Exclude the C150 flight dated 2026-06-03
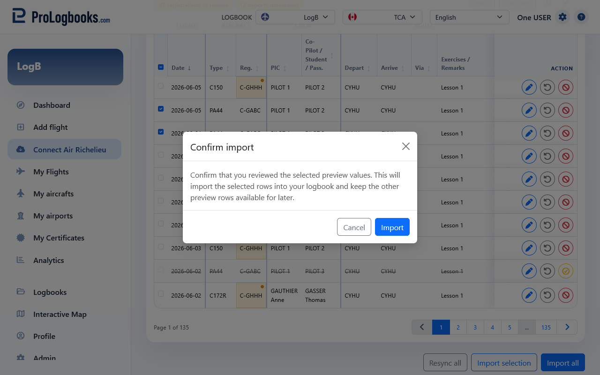 pyautogui.click(x=566, y=248)
